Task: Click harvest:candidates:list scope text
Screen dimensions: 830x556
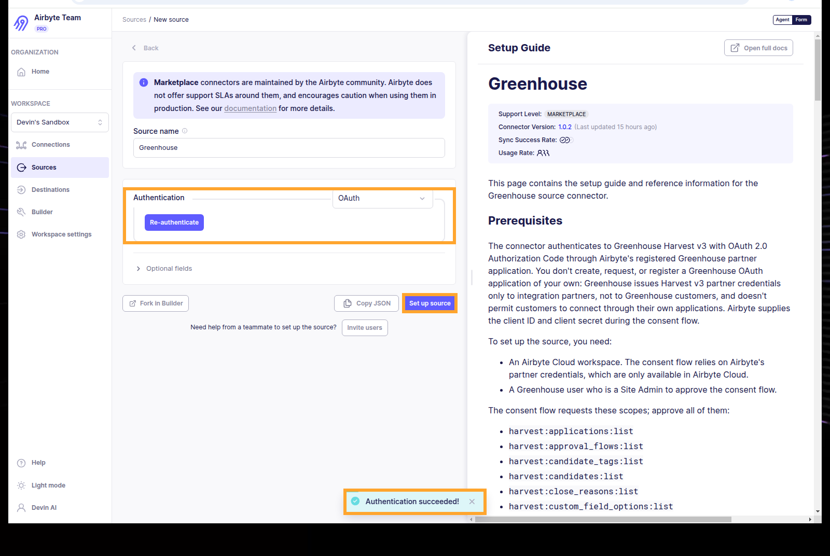Action: (566, 477)
